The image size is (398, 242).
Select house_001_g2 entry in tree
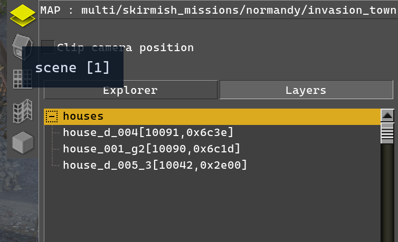[151, 149]
